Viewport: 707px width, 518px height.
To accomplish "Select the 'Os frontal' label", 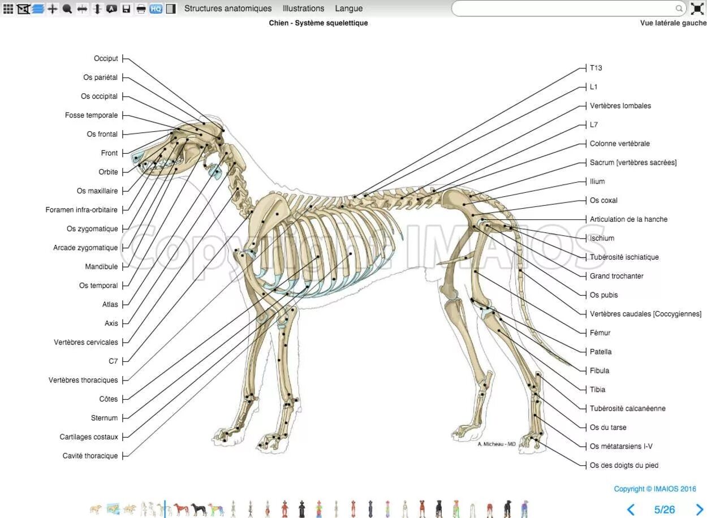I will [x=102, y=134].
